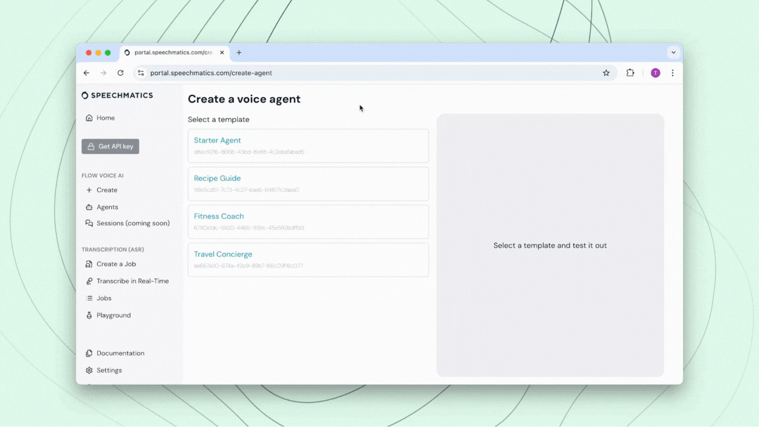Click the Sessions (coming soon) chat icon
Viewport: 759px width, 427px height.
pyautogui.click(x=89, y=224)
